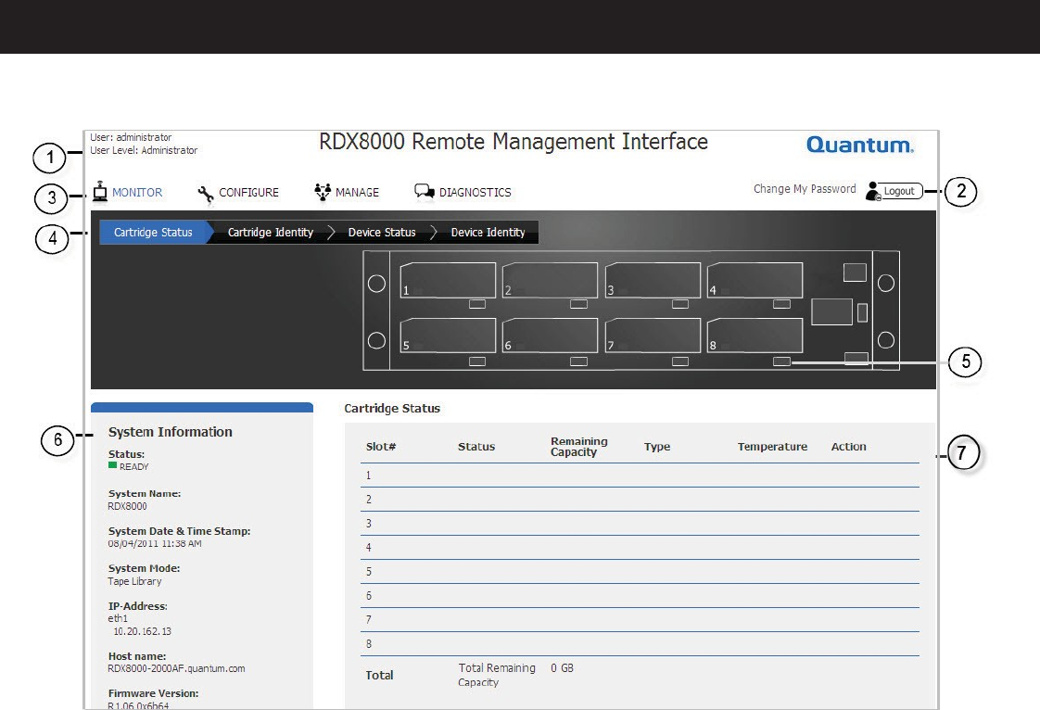Click the System Information heading
Screen dimensions: 1040x710
[x=171, y=432]
